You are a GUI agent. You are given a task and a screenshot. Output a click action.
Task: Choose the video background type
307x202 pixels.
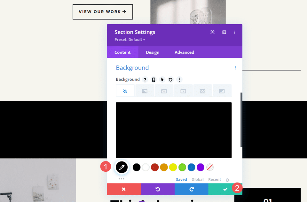click(x=183, y=91)
